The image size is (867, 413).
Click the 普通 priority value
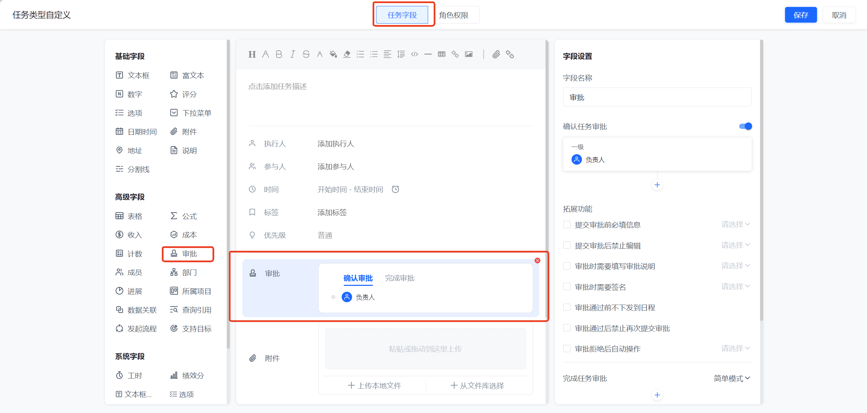(325, 235)
